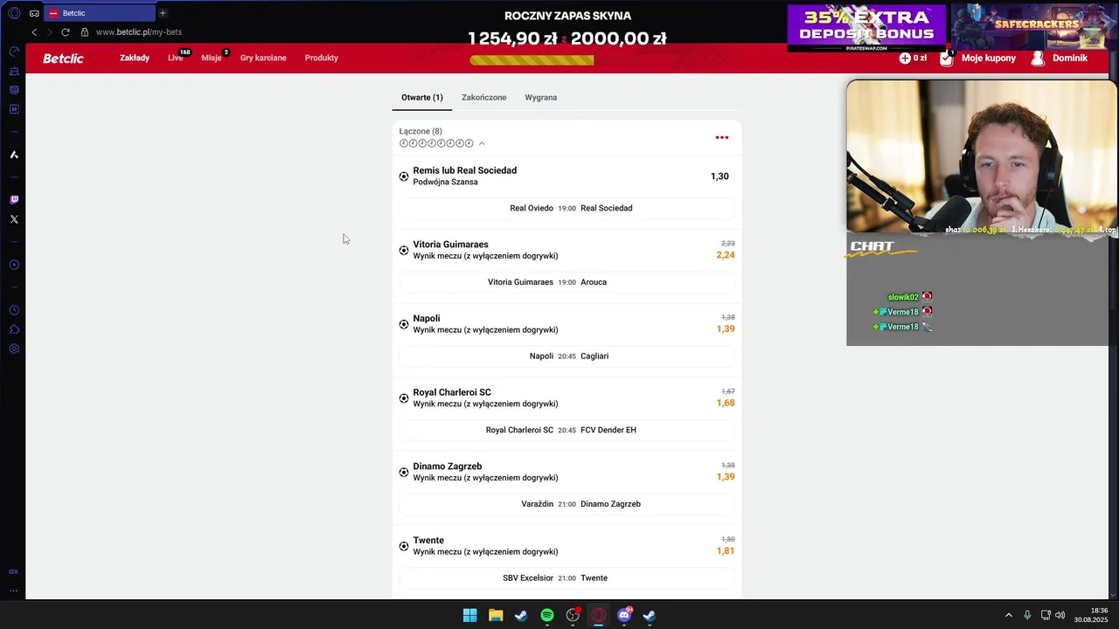
Task: Open Napoli vs Cagliari match
Action: 566,356
